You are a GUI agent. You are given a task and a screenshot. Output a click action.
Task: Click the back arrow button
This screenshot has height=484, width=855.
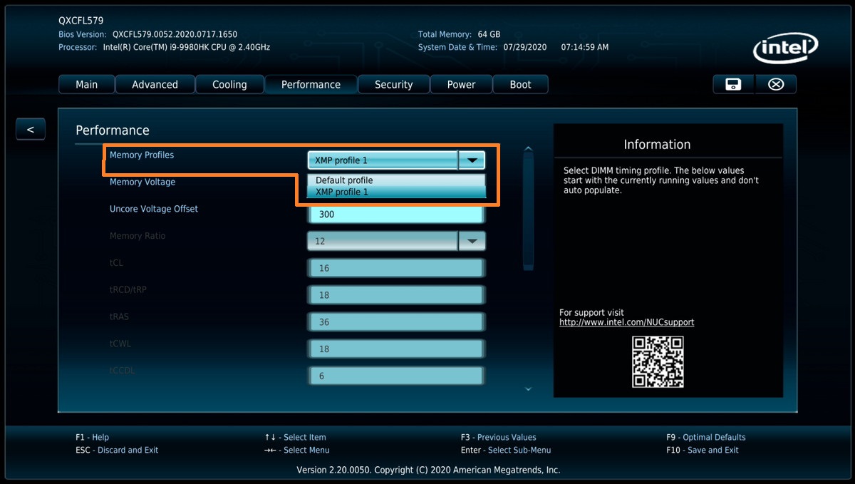[x=30, y=129]
